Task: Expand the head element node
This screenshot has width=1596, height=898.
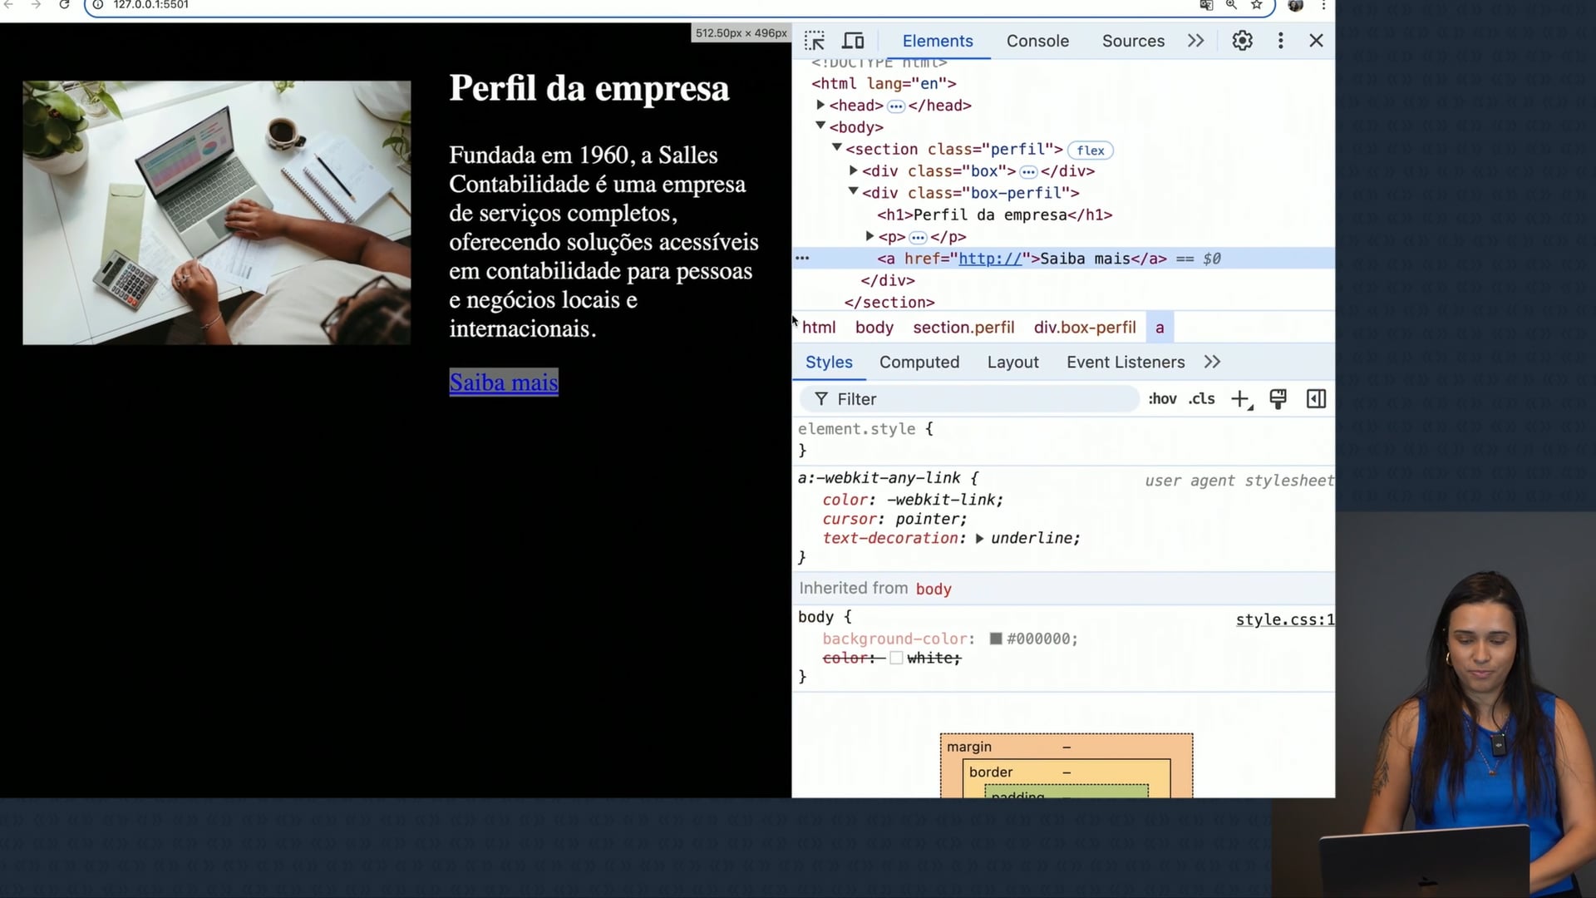Action: point(820,105)
